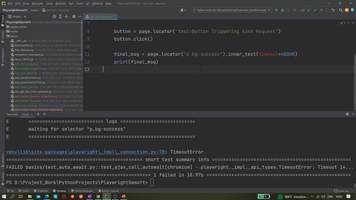356x200 pixels.
Task: Click the Git push arrow icon
Action: point(321,10)
